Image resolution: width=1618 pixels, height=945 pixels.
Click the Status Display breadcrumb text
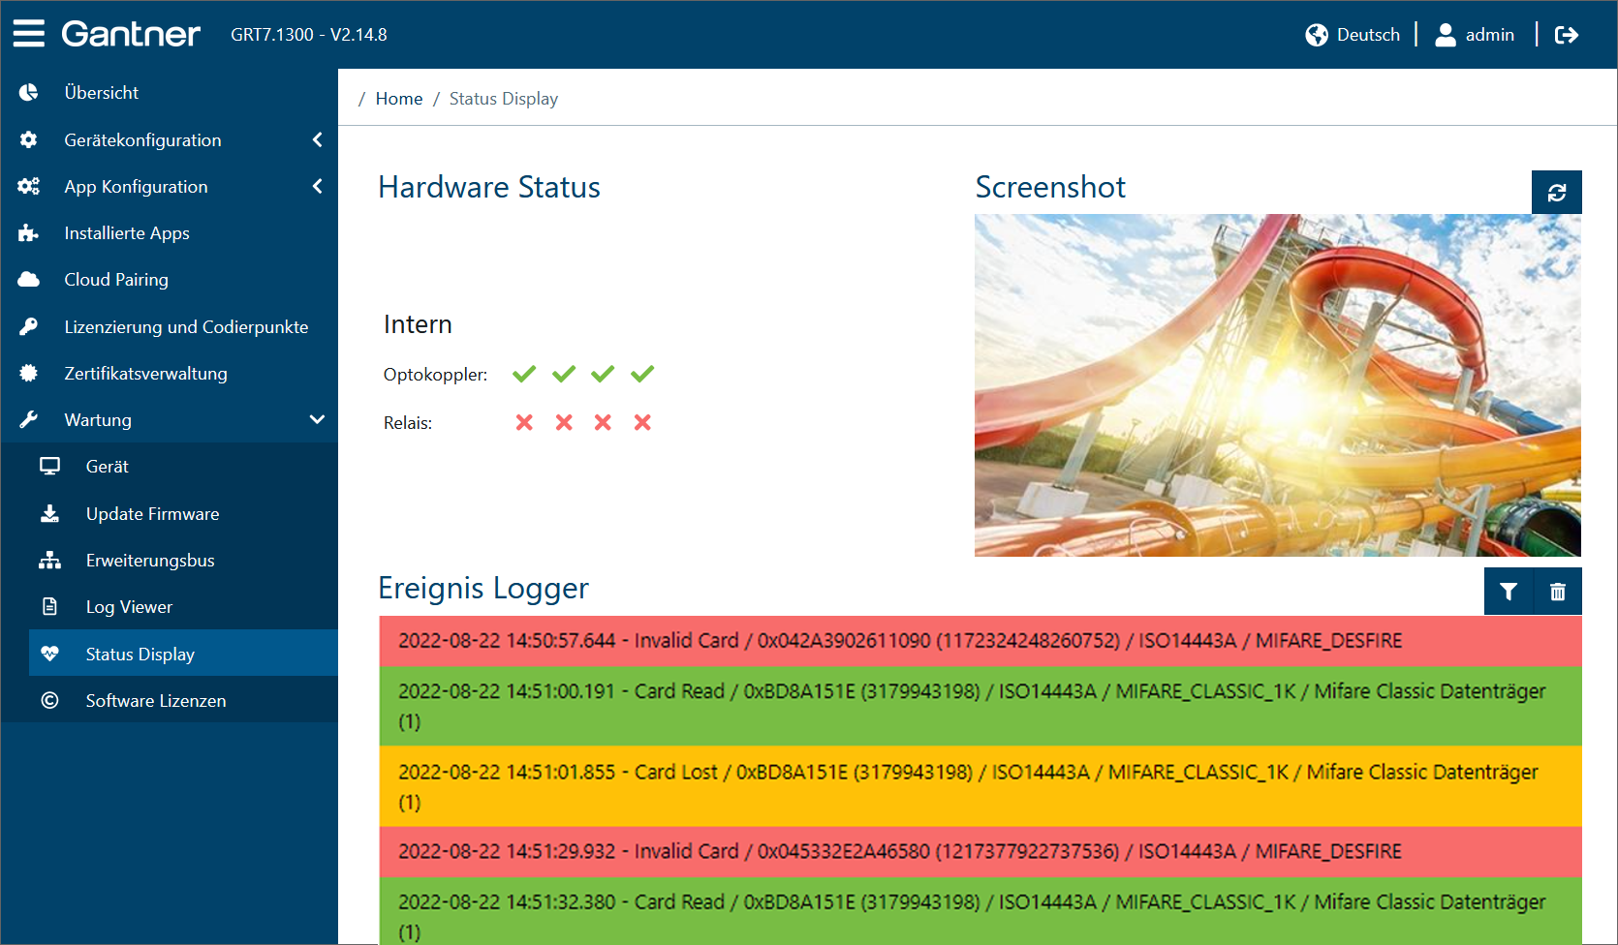[x=504, y=99]
